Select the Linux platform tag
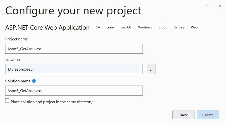This screenshot has height=124, width=225. [110, 27]
